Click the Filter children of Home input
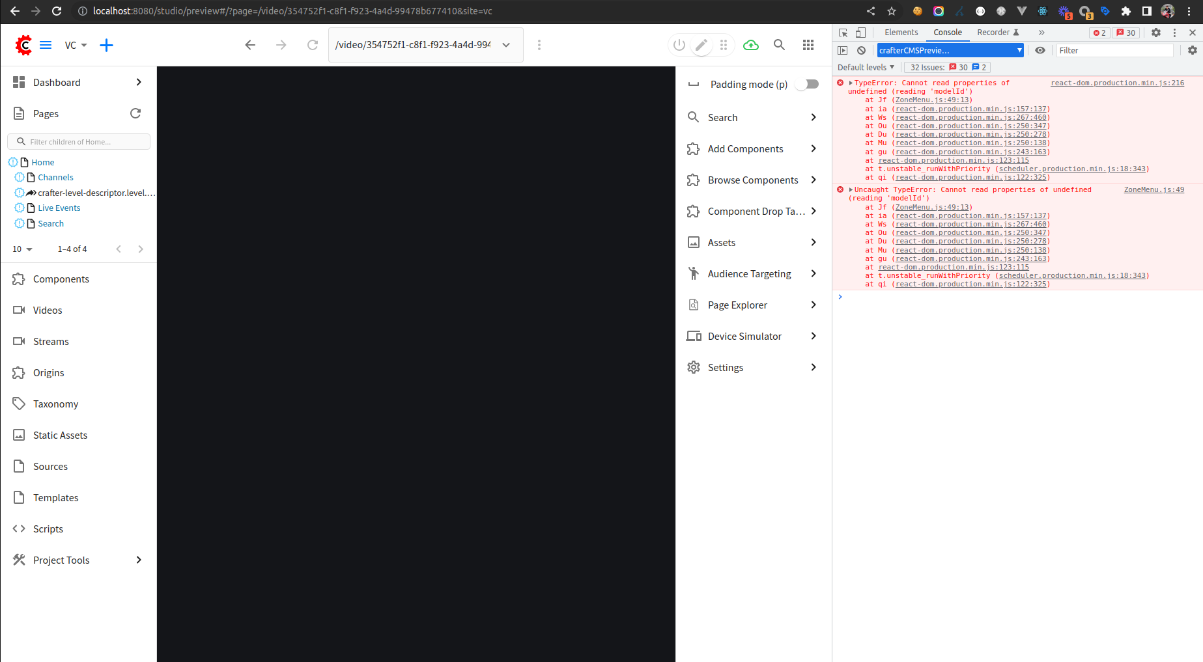1203x662 pixels. coord(78,141)
